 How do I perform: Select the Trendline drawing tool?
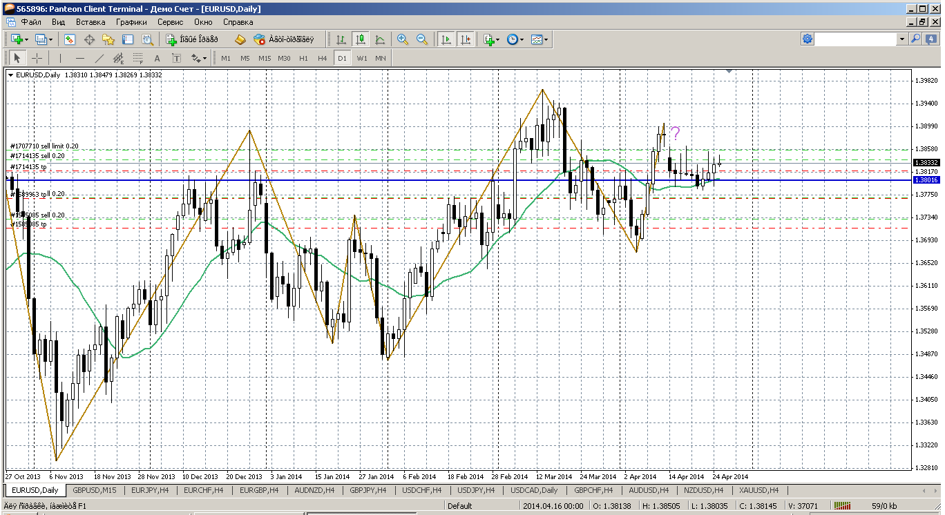click(x=99, y=58)
